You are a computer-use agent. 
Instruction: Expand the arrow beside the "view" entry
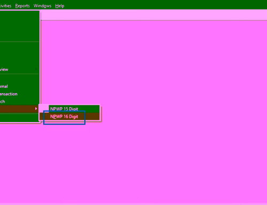[x=36, y=69]
